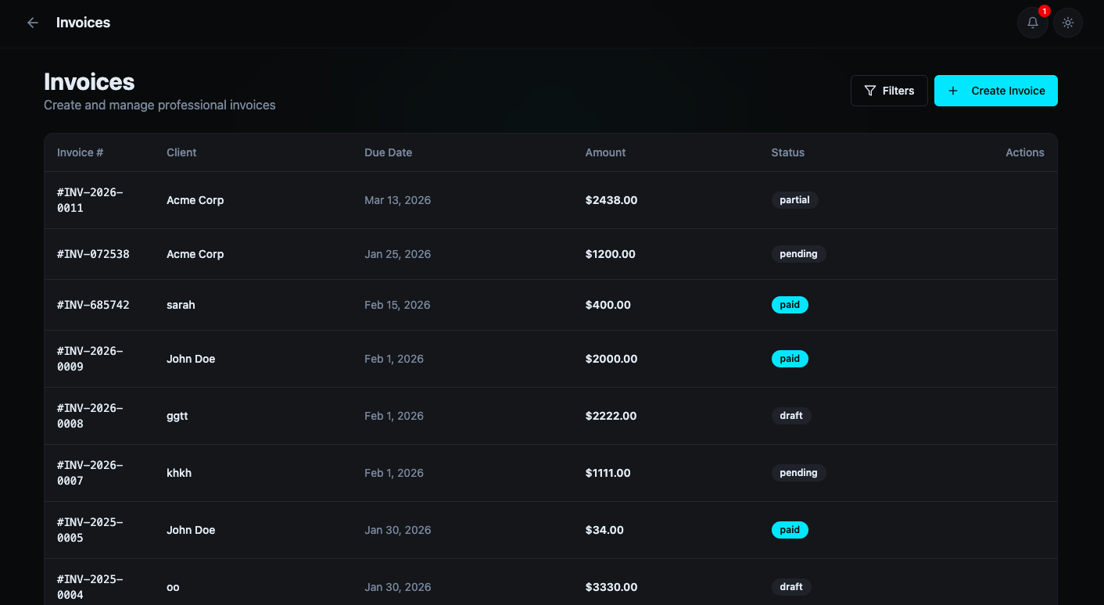Click the plus icon on Create Invoice
Screen dimensions: 1104x605
coord(952,91)
